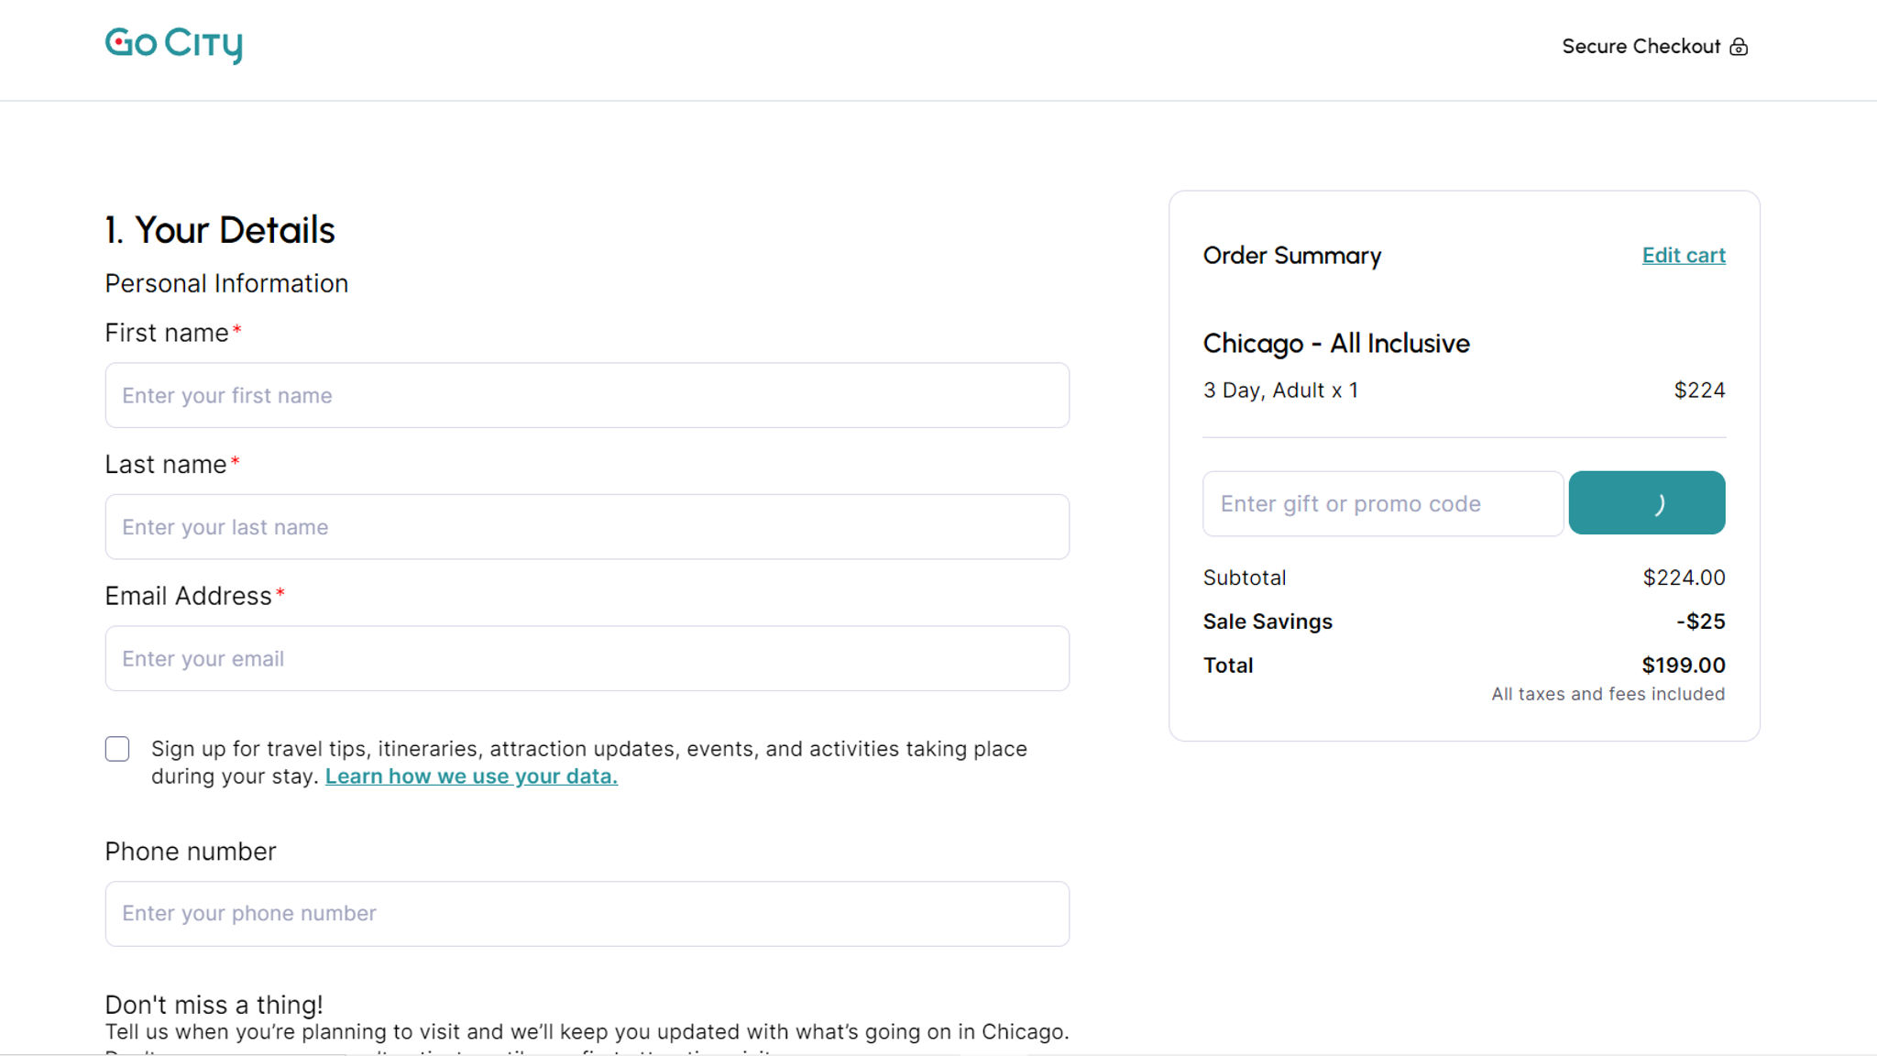The height and width of the screenshot is (1056, 1877).
Task: Click the Enter your phone number field
Action: [x=587, y=913]
